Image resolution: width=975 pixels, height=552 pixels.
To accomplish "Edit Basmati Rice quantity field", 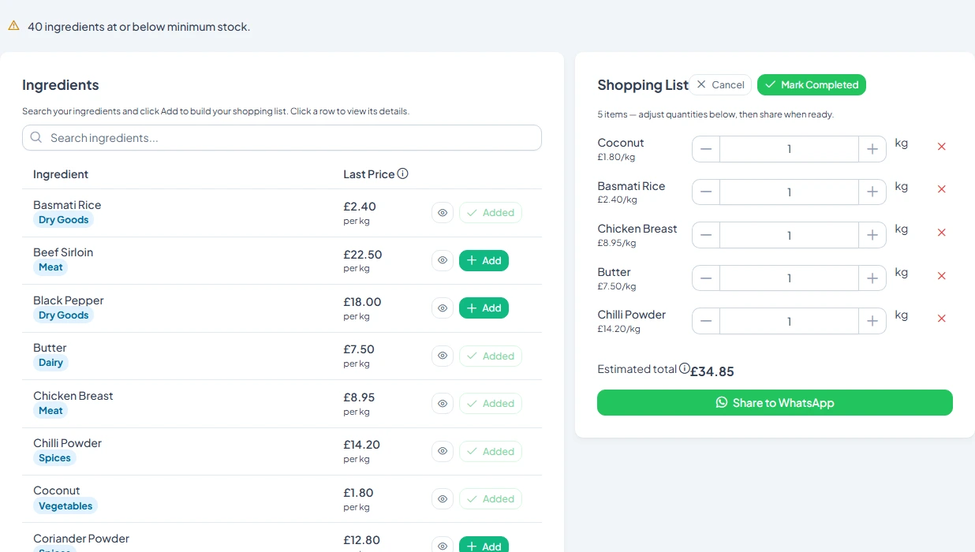I will (789, 192).
